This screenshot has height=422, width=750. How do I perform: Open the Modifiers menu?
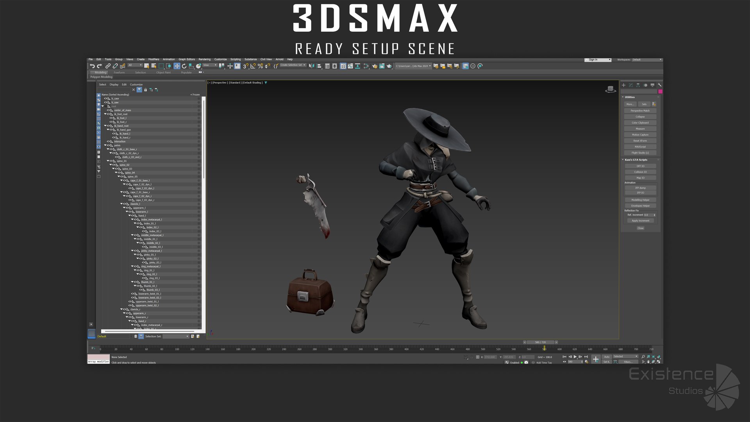(x=154, y=59)
